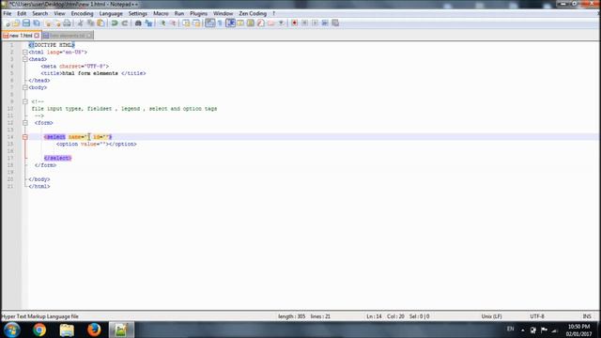Open Google Chrome from the taskbar
The width and height of the screenshot is (601, 338).
pyautogui.click(x=39, y=330)
